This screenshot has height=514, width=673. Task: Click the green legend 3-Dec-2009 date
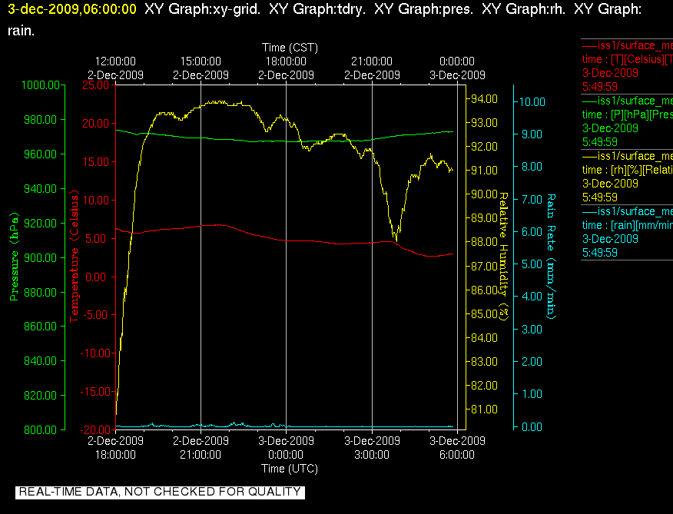coord(610,128)
